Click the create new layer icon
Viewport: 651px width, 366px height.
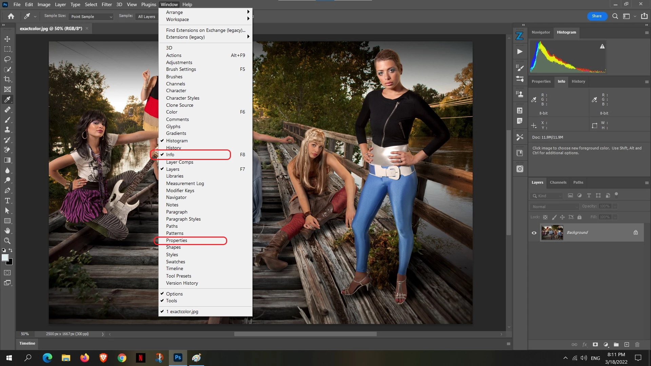tap(627, 345)
